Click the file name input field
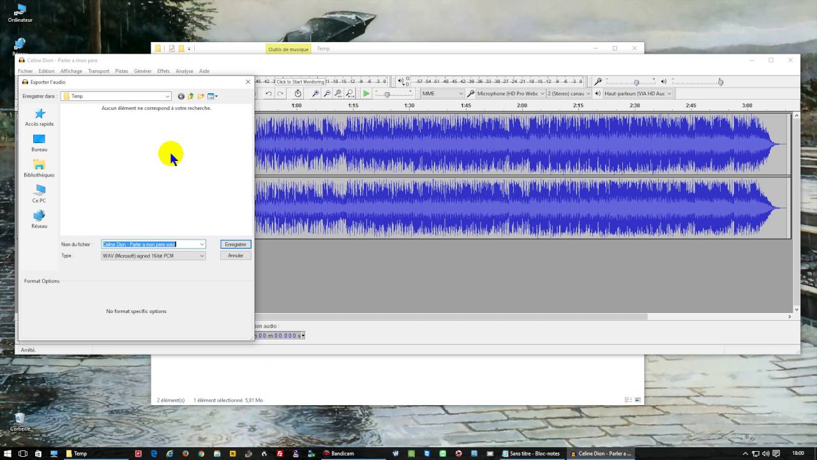 pyautogui.click(x=149, y=244)
